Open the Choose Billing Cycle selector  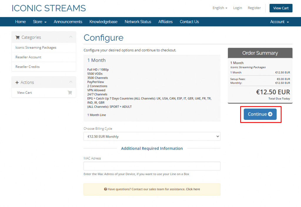152,136
